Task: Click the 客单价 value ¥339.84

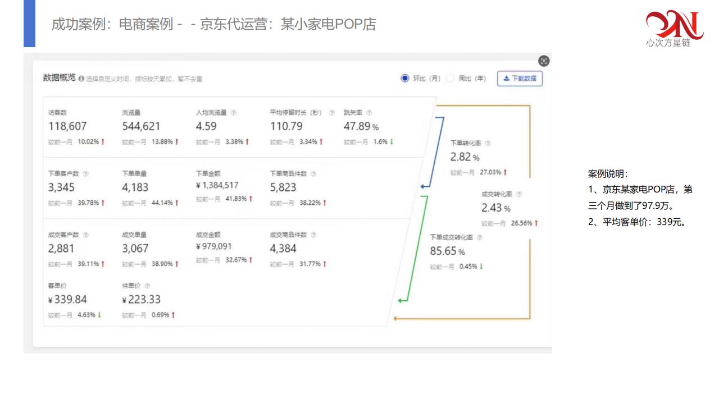Action: (67, 300)
